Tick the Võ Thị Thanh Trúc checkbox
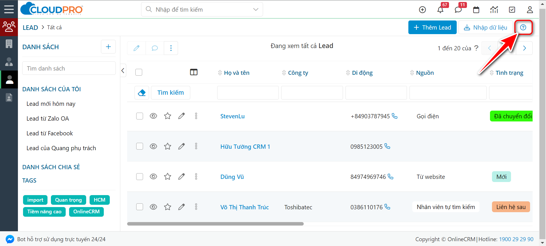The height and width of the screenshot is (246, 546). point(140,207)
